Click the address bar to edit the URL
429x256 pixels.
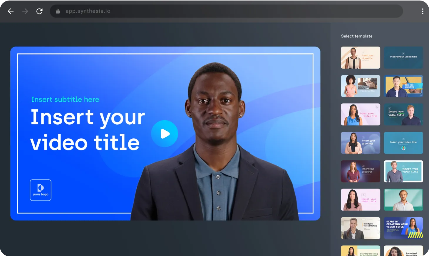(206, 11)
